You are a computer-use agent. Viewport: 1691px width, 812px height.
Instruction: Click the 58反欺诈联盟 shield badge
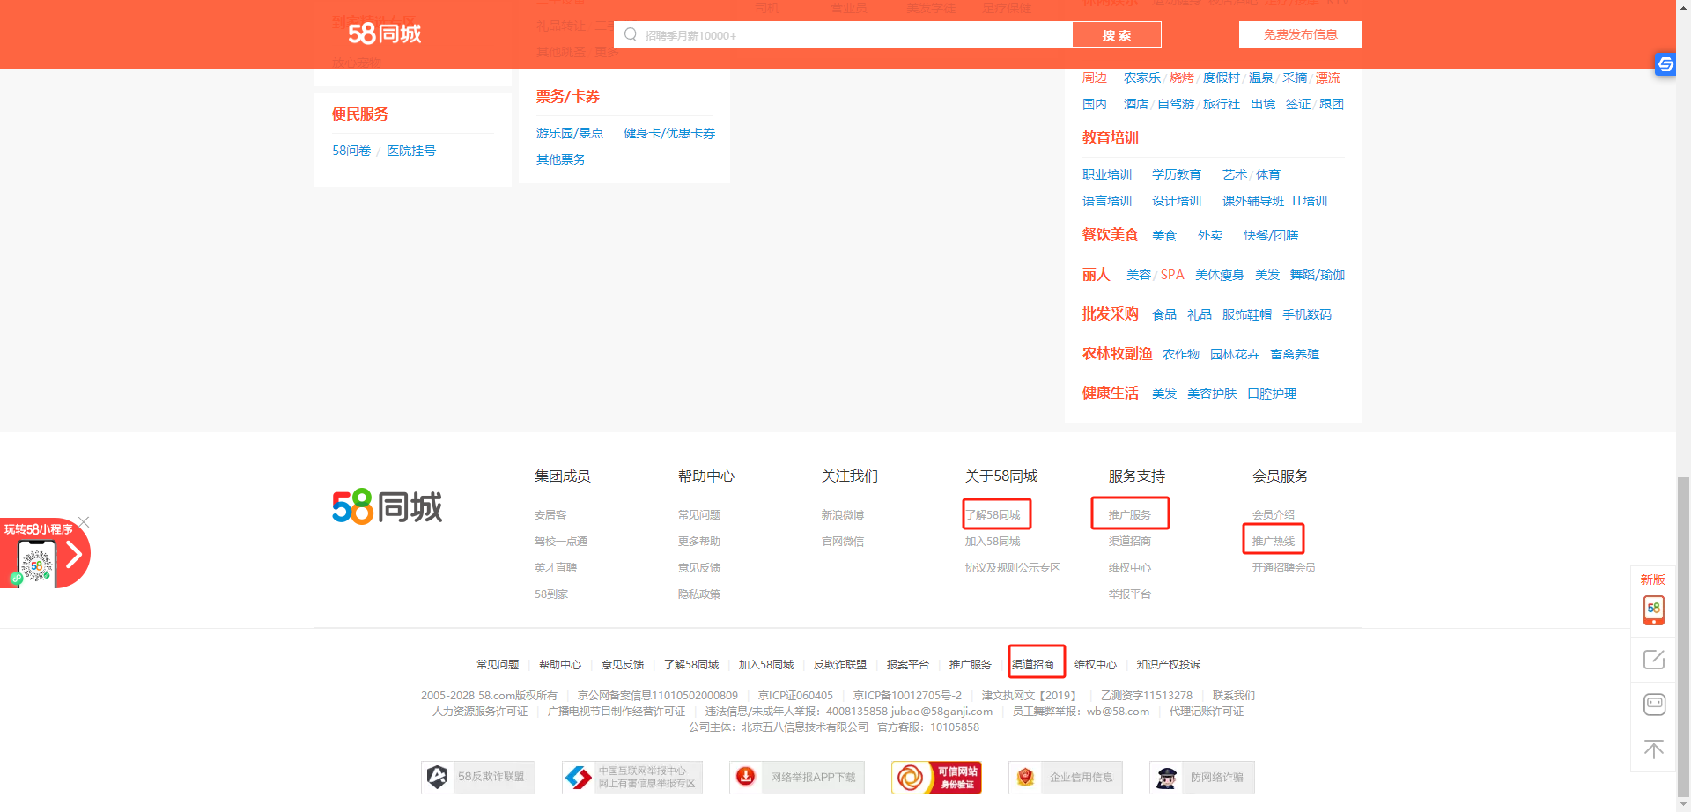click(x=477, y=777)
